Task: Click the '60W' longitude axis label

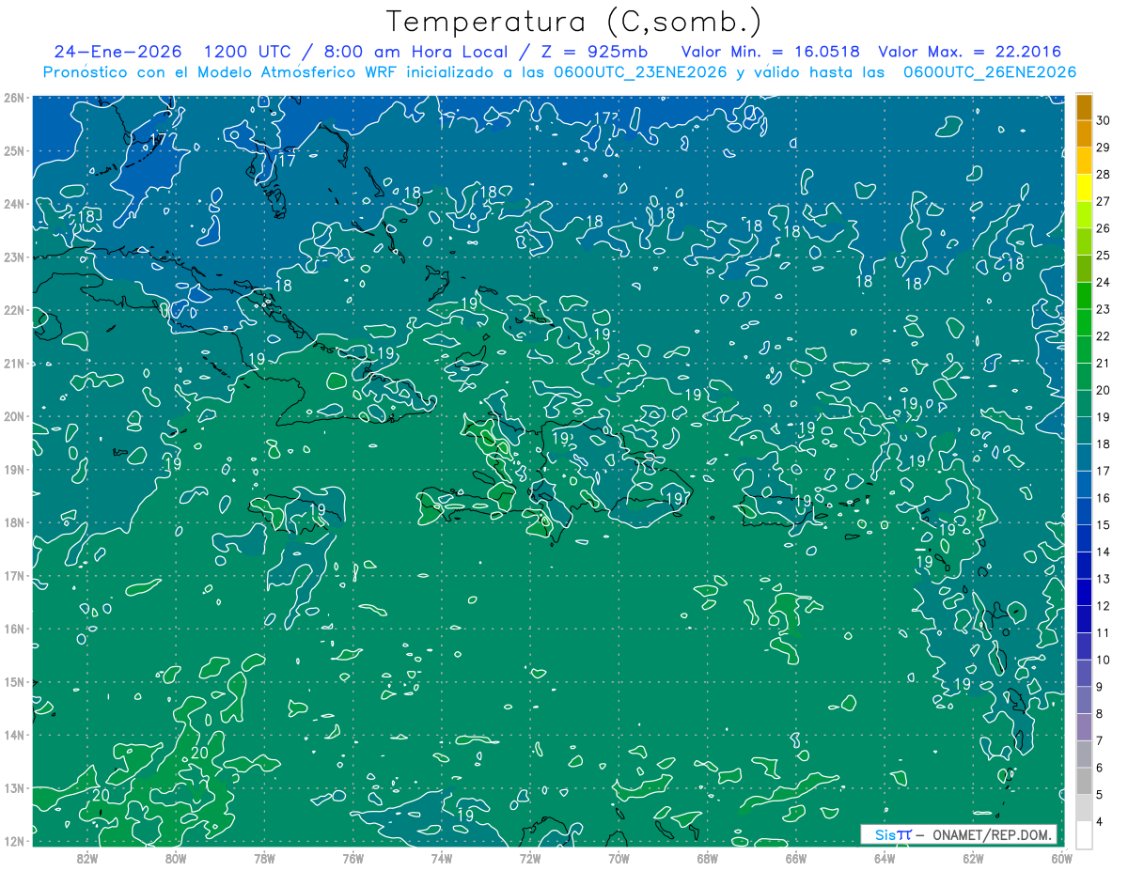Action: [1061, 858]
